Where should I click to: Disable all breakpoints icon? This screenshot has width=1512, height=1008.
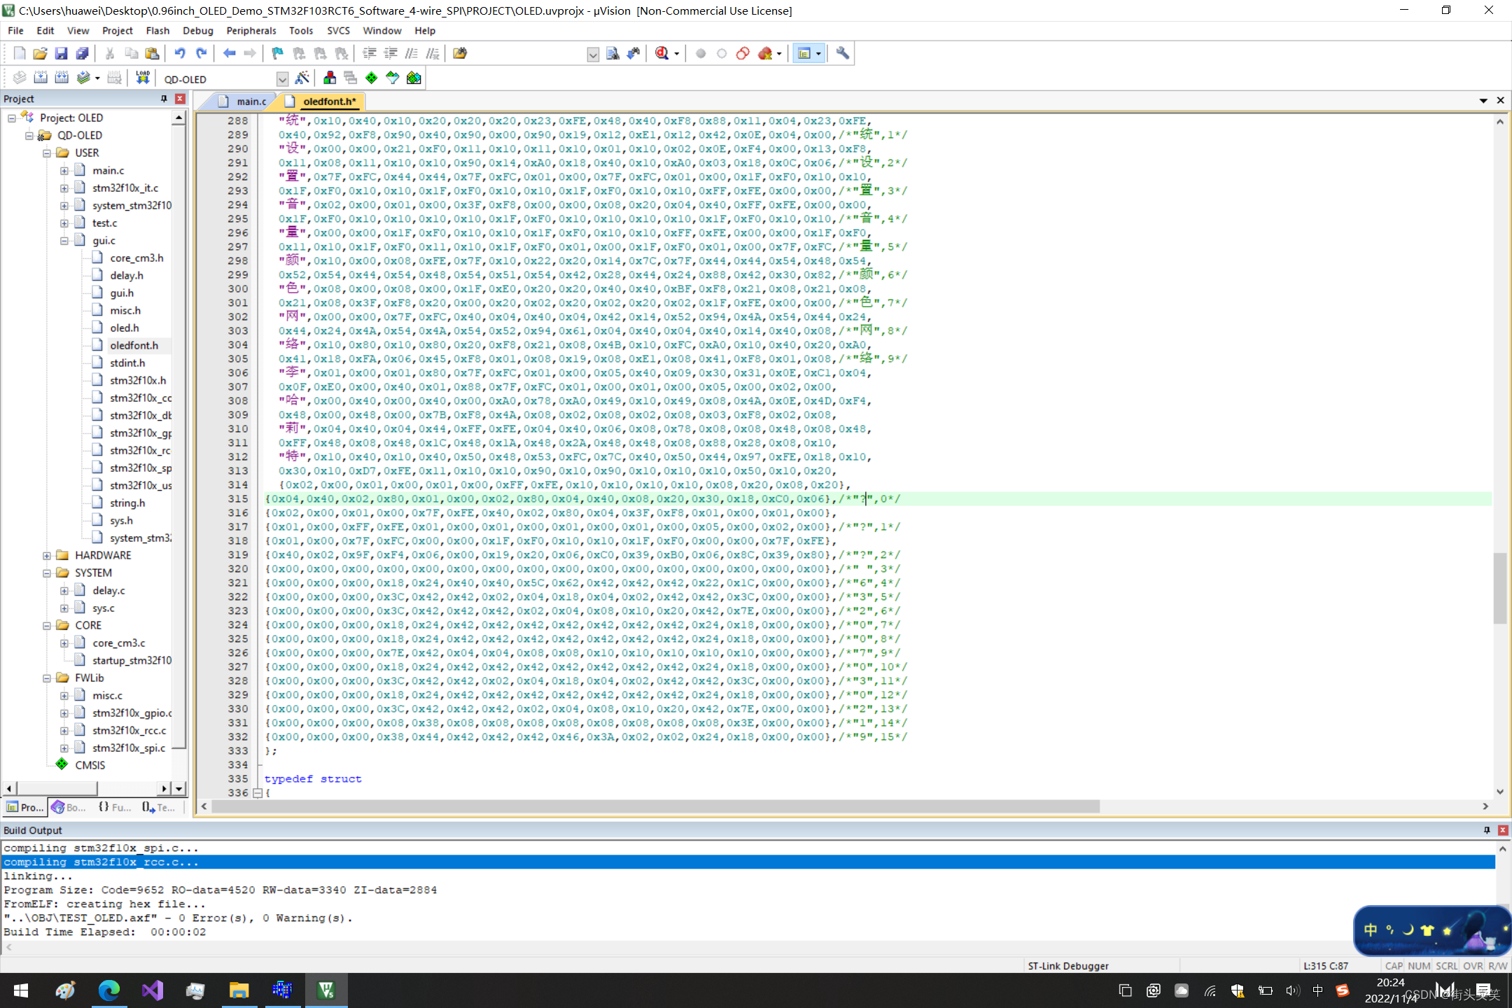743,53
